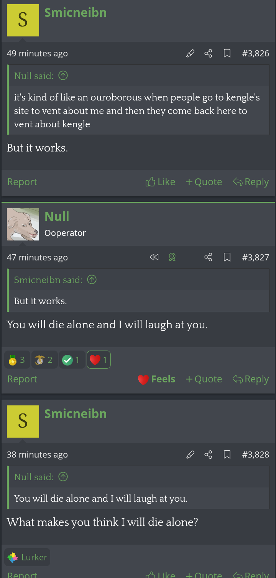
Task: Jump to quoted Smicneibn post in #3,827
Action: pyautogui.click(x=92, y=280)
